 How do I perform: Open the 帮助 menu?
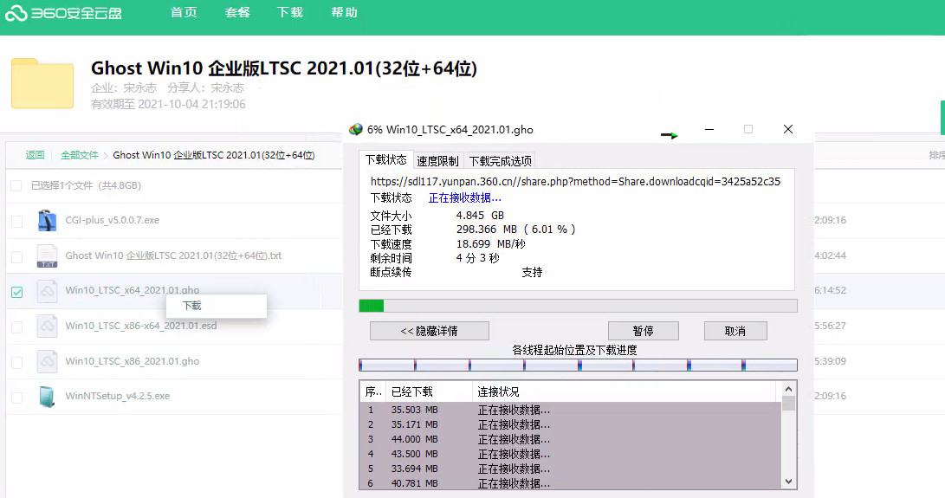[x=344, y=12]
